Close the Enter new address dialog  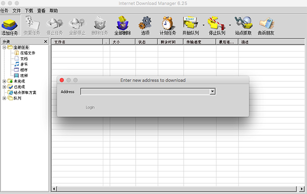coord(62,80)
